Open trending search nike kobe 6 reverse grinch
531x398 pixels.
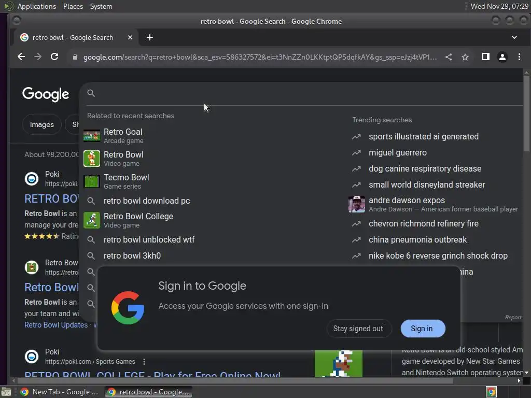pyautogui.click(x=438, y=256)
